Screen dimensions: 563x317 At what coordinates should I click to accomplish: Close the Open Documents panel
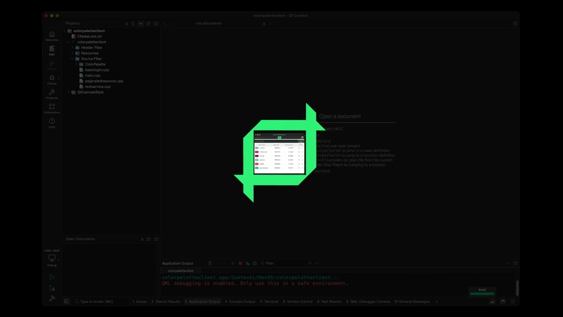point(156,239)
